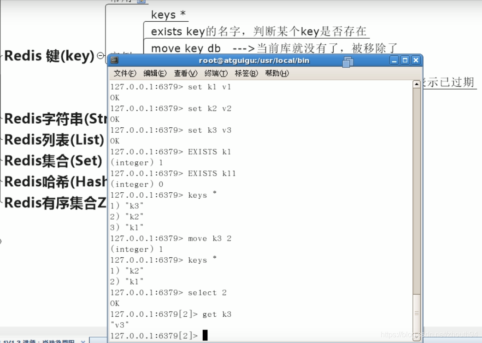Image resolution: width=482 pixels, height=343 pixels.
Task: Click the '1) "k3"' output line
Action: click(x=127, y=206)
